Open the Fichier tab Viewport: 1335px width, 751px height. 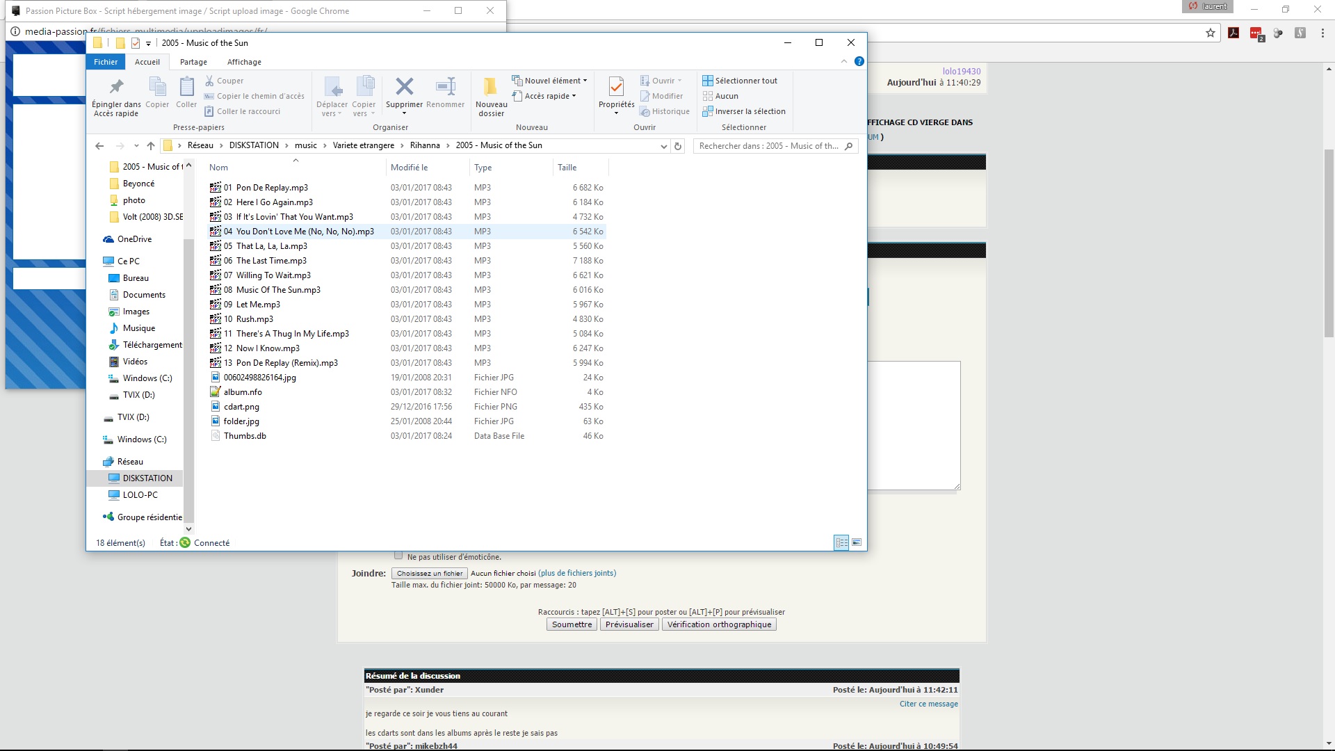tap(106, 62)
